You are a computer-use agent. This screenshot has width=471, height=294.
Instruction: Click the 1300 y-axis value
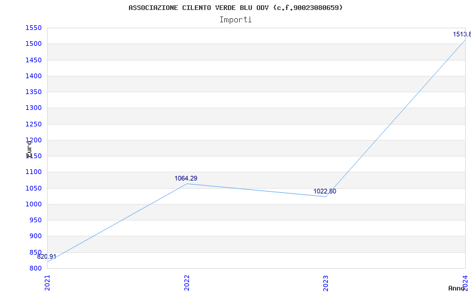tap(34, 108)
